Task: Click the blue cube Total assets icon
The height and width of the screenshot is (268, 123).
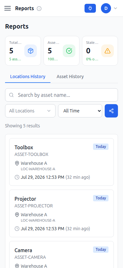Action: 31,51
